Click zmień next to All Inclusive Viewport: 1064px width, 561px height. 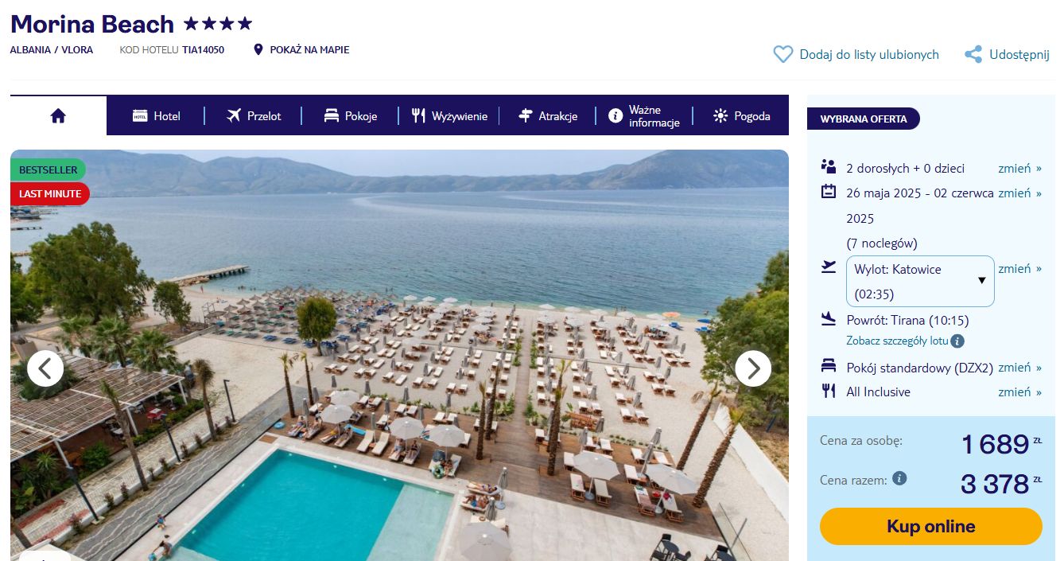(1019, 392)
